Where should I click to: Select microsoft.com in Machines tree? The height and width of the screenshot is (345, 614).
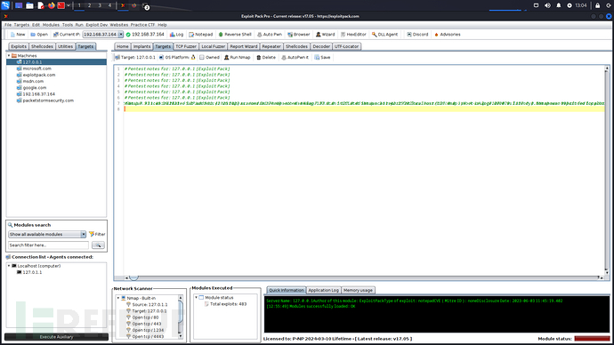point(36,68)
